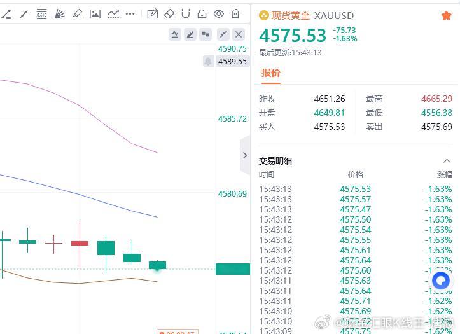Toggle drawings visibility eye icon
460x334 pixels.
tap(219, 14)
